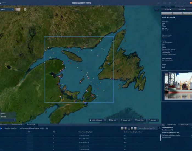192x151 pixels.
Task: Switch to the Vessel Info tab
Action: coord(168,7)
